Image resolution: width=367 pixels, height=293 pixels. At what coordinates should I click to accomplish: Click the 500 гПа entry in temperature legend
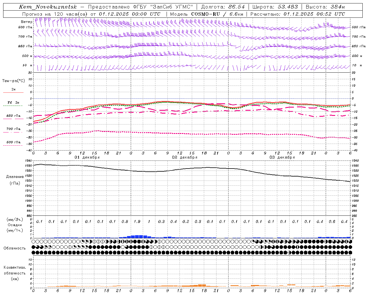tap(13, 142)
